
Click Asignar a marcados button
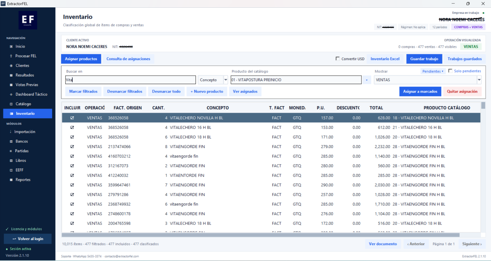click(420, 91)
